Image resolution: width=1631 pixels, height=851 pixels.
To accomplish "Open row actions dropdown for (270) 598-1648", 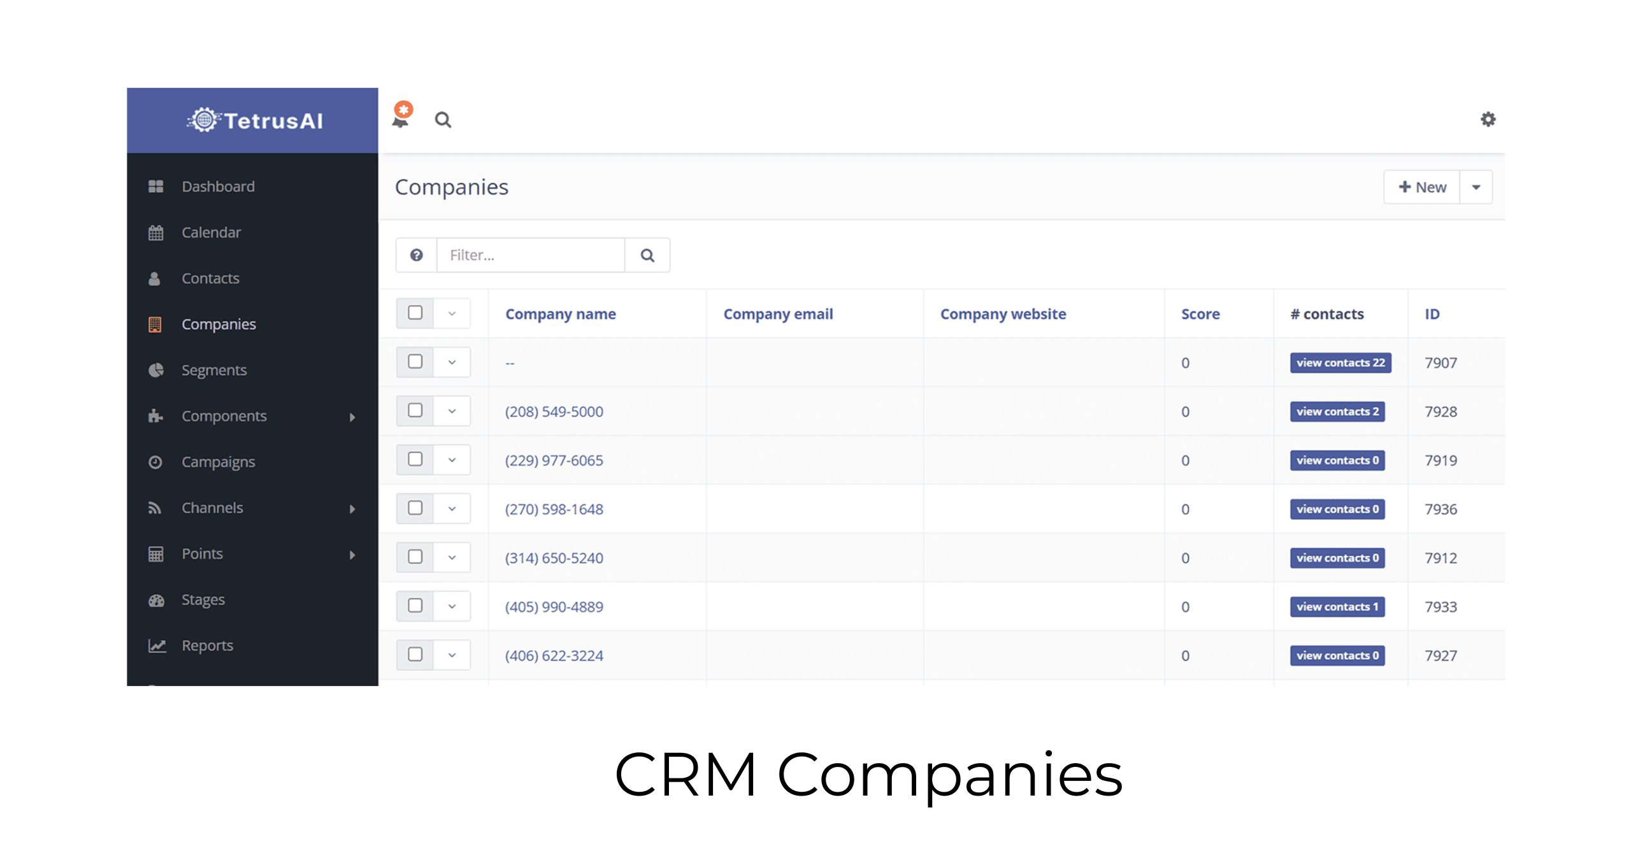I will click(452, 508).
